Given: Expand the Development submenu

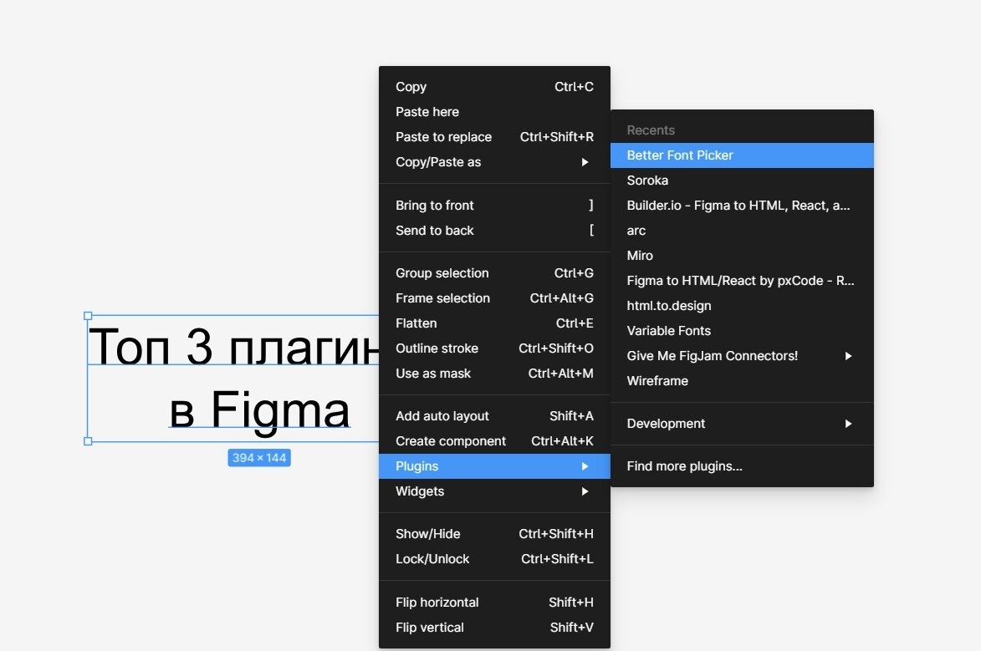Looking at the screenshot, I should click(x=742, y=424).
